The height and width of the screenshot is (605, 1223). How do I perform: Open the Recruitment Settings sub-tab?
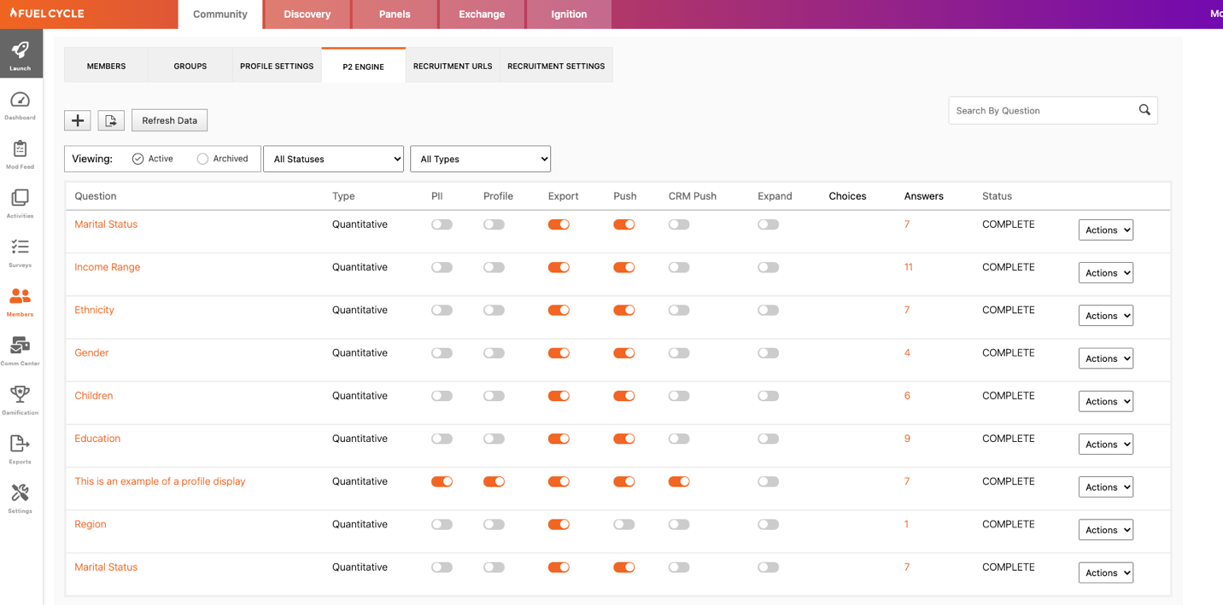[x=556, y=66]
